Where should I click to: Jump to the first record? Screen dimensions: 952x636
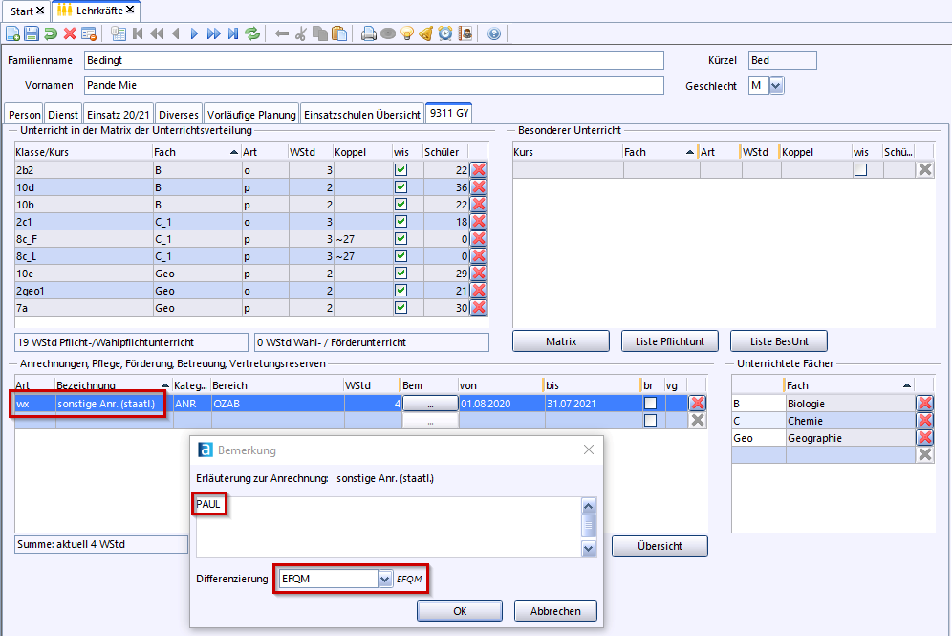coord(138,34)
